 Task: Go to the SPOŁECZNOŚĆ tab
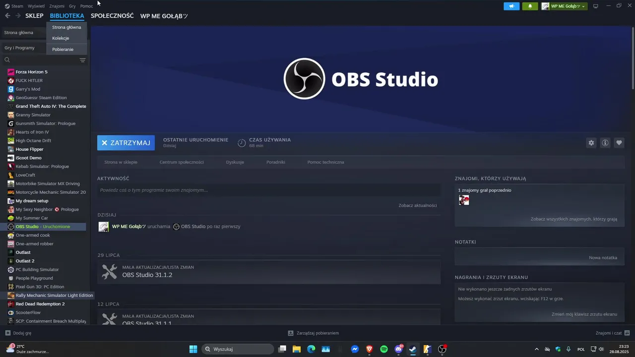coord(112,16)
